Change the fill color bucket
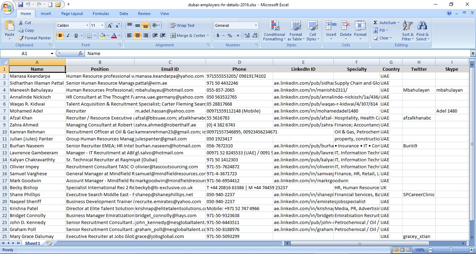The image size is (476, 254). click(102, 35)
